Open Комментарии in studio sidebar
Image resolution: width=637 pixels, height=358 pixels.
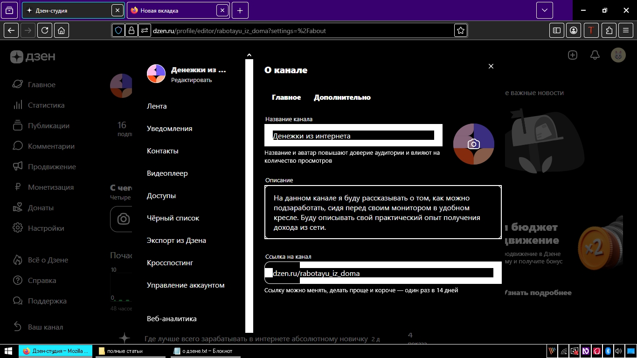[x=43, y=146]
